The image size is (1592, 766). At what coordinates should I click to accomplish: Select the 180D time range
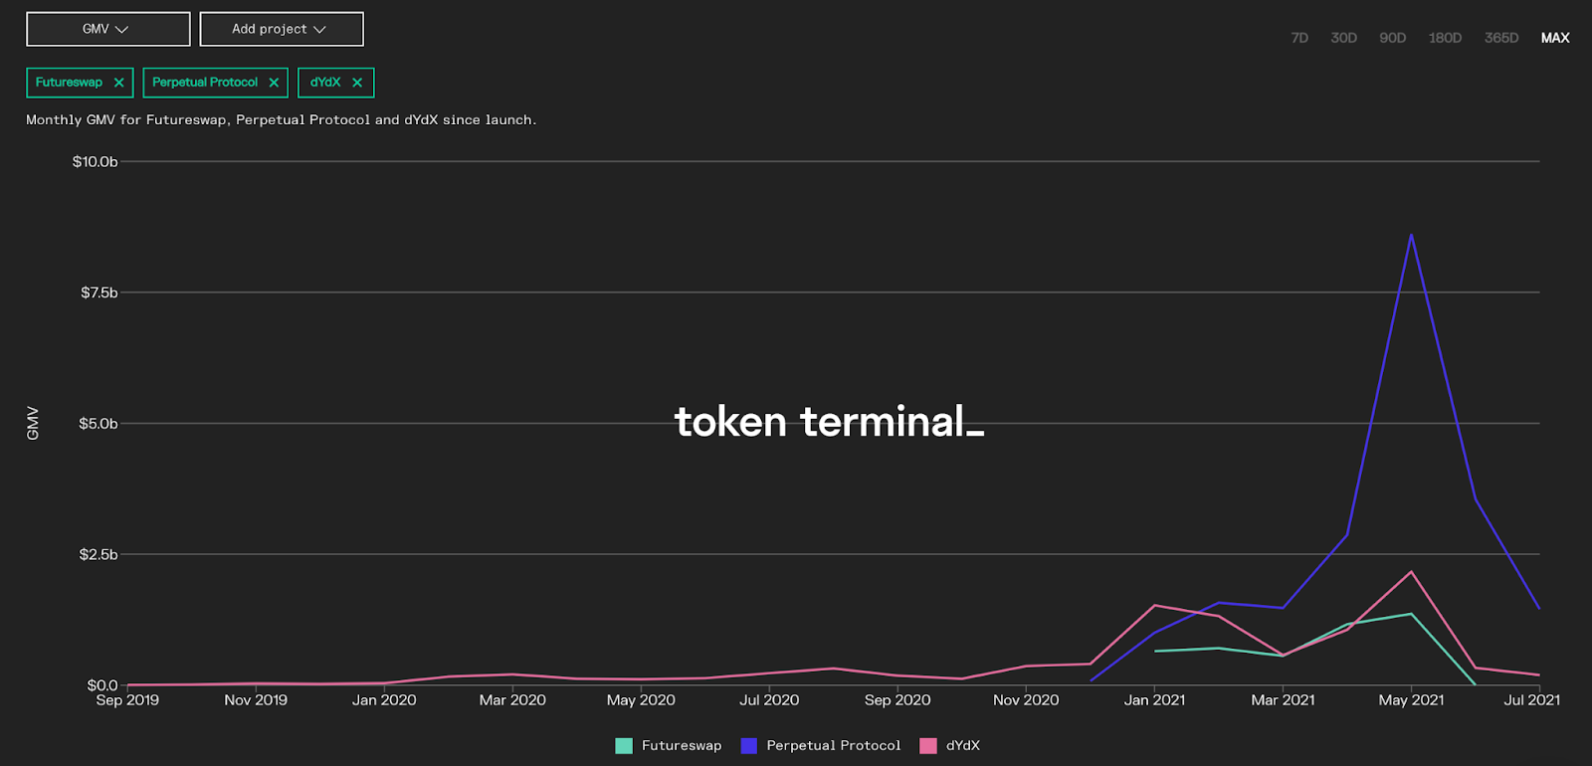(x=1445, y=38)
